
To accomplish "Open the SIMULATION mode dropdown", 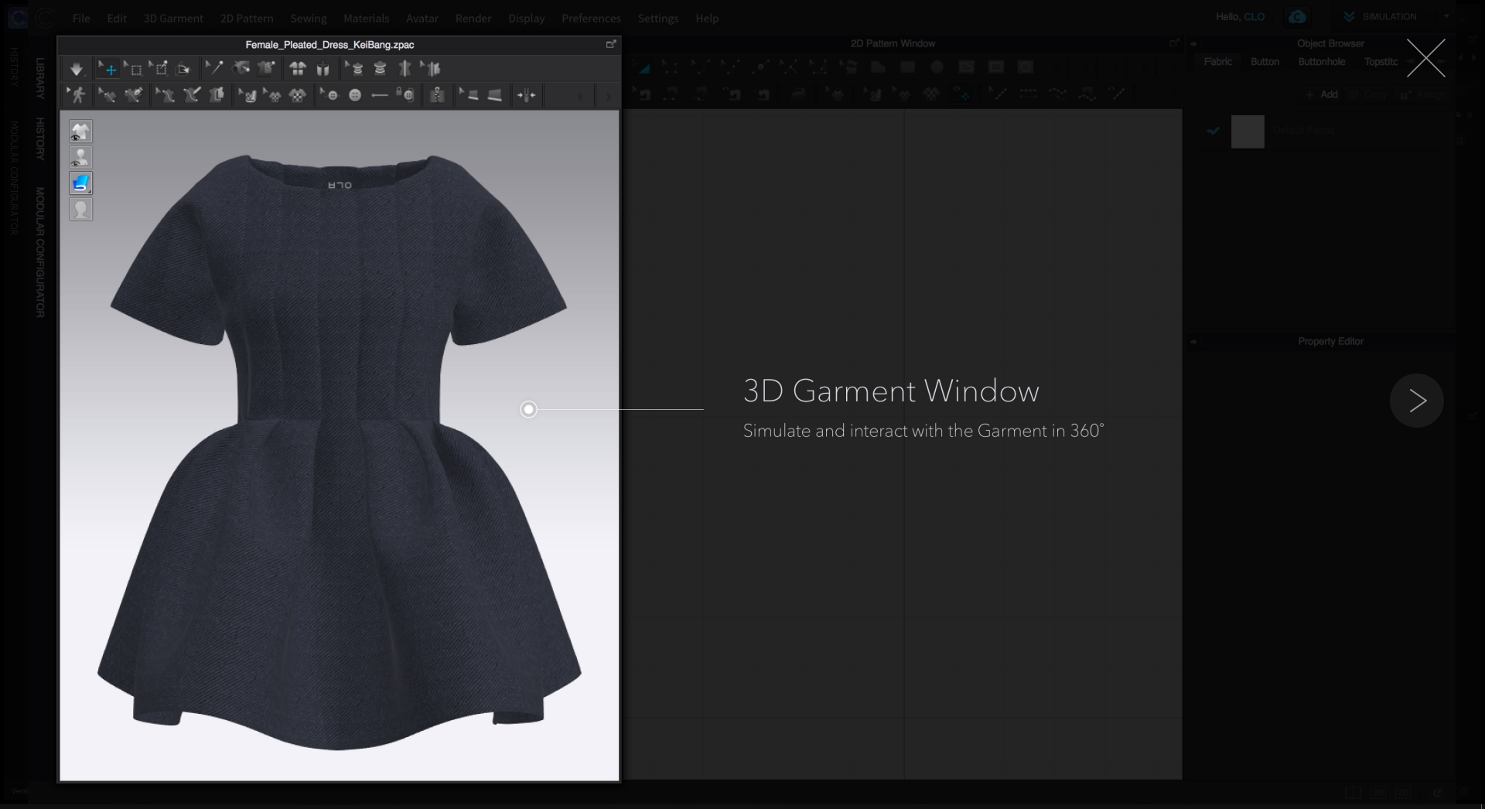I will pyautogui.click(x=1446, y=16).
